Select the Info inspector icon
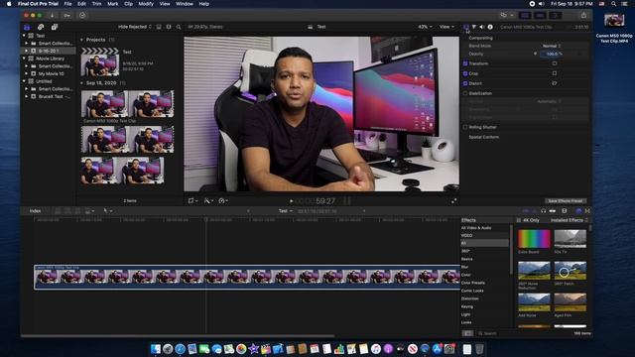The image size is (635, 357). tap(490, 27)
